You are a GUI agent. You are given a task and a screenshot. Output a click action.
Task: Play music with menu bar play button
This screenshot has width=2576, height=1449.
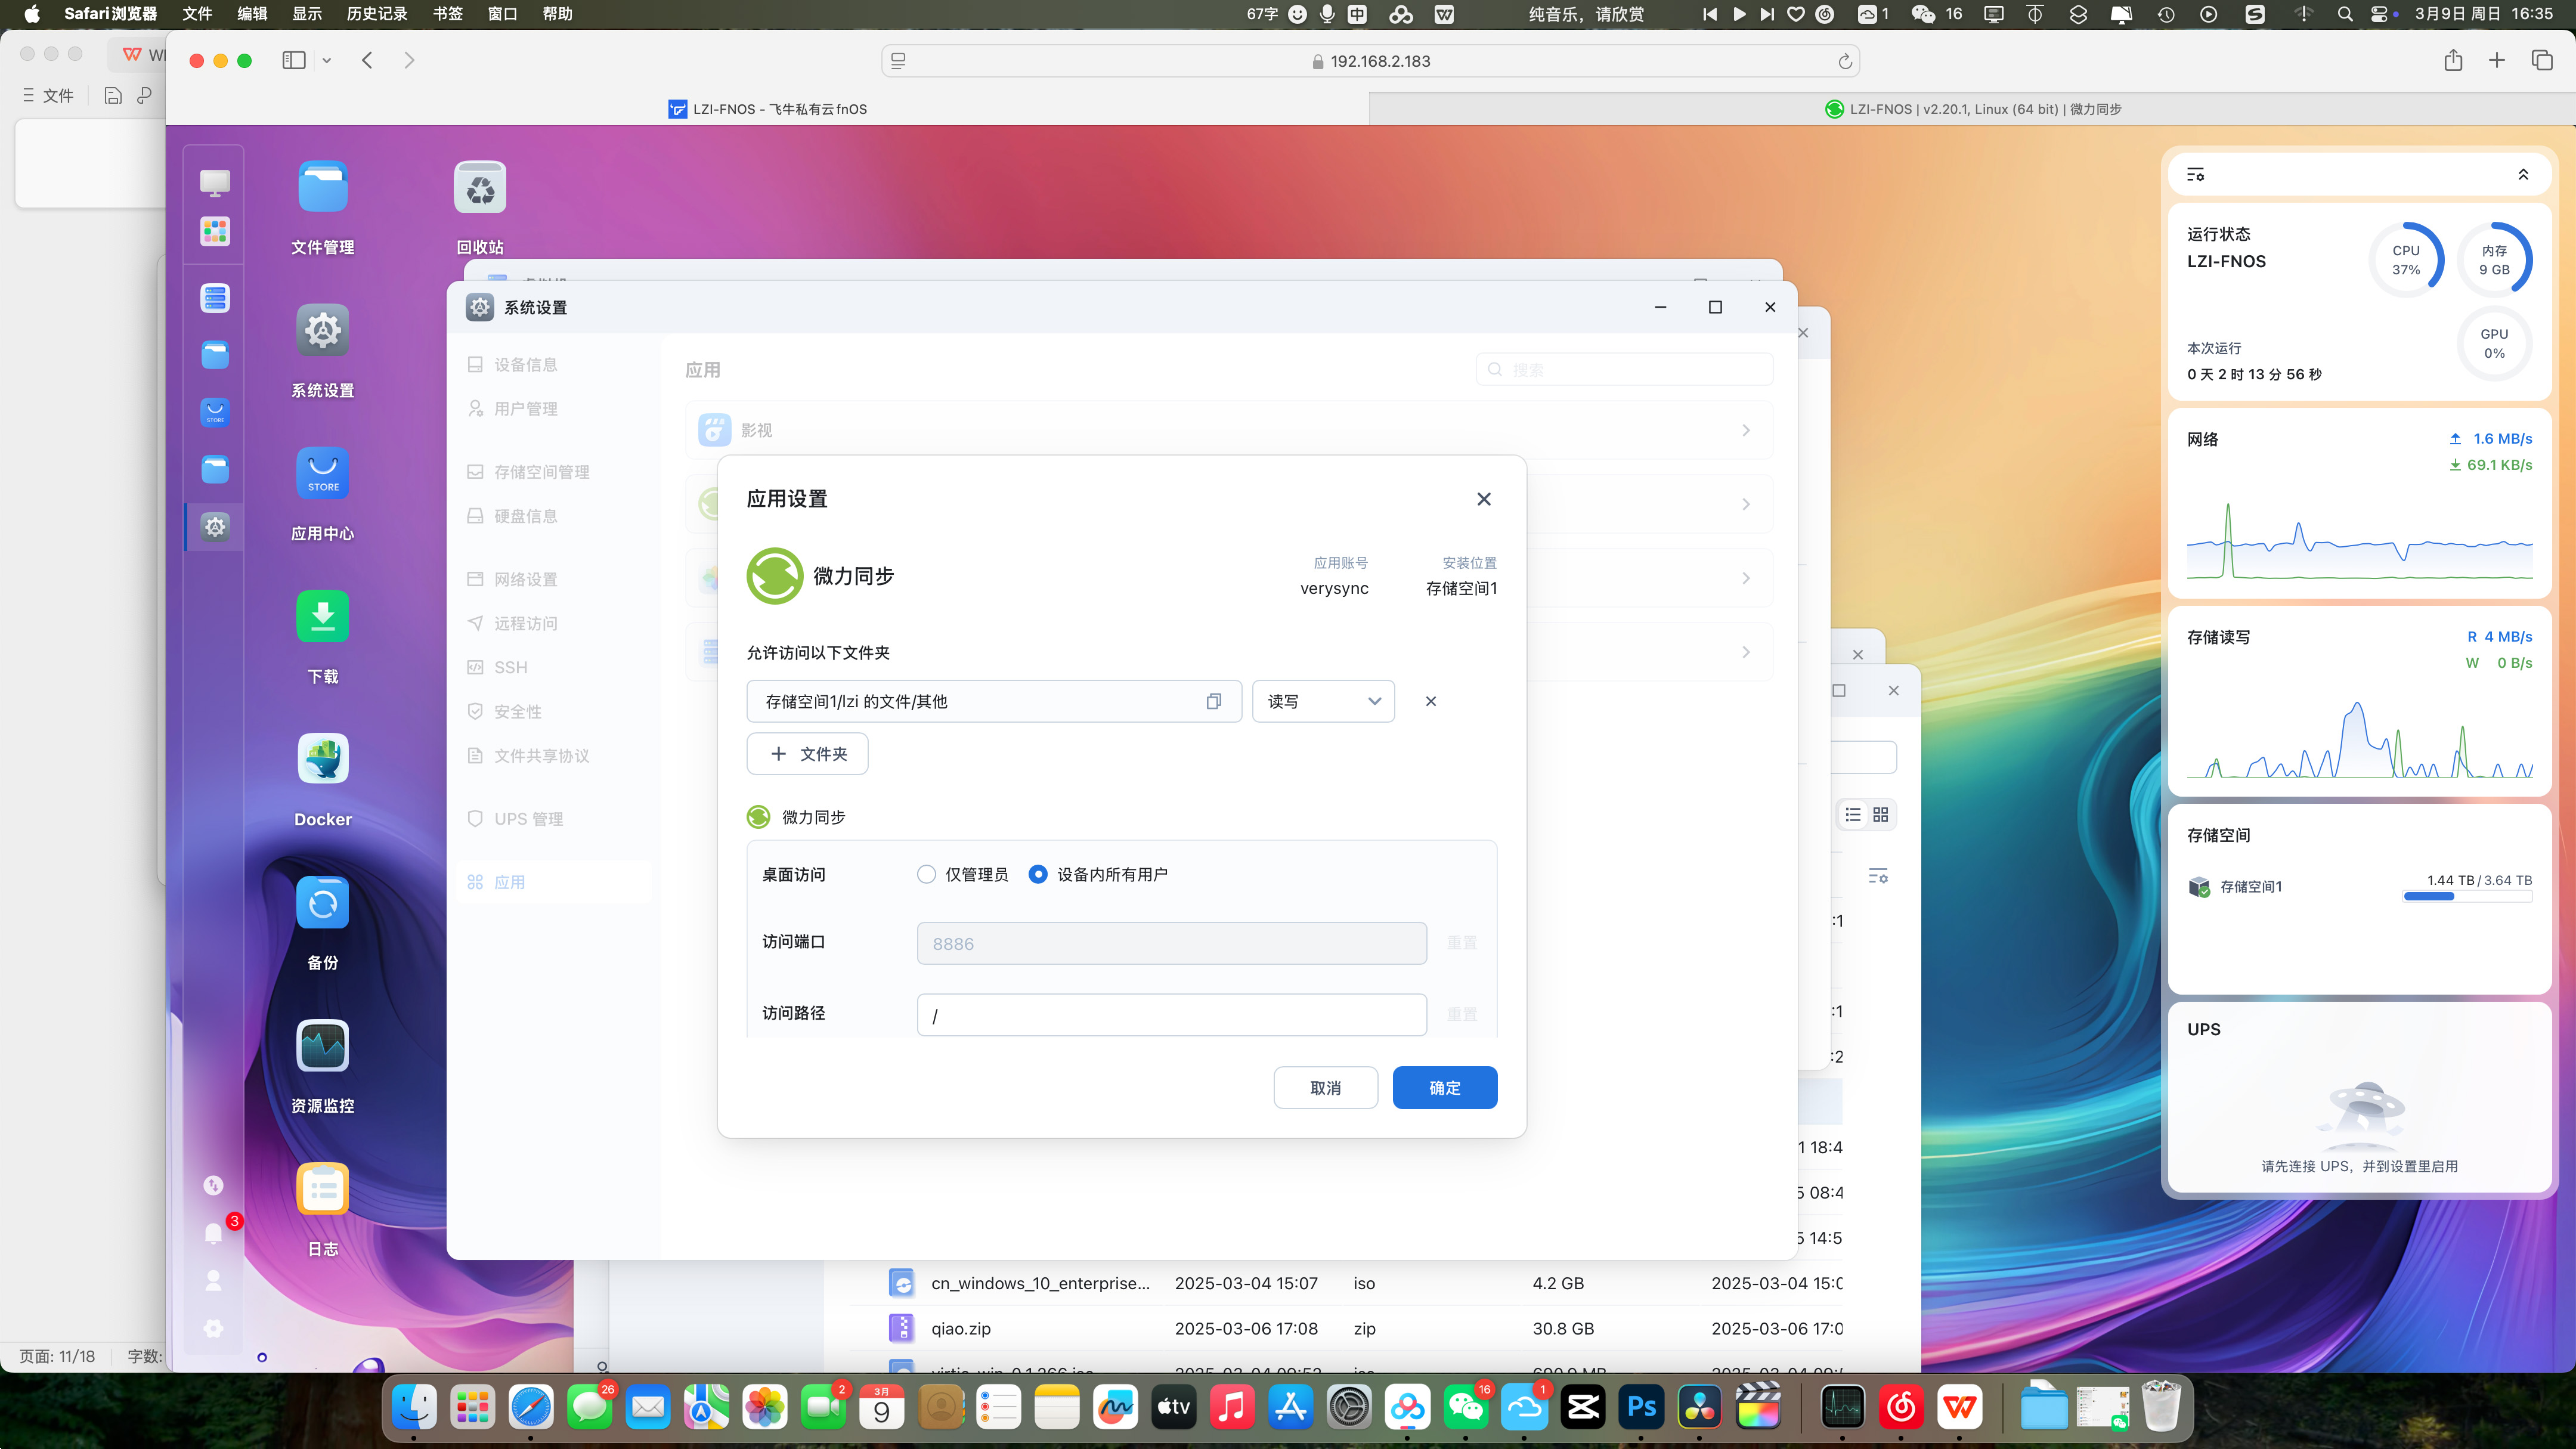click(1739, 14)
